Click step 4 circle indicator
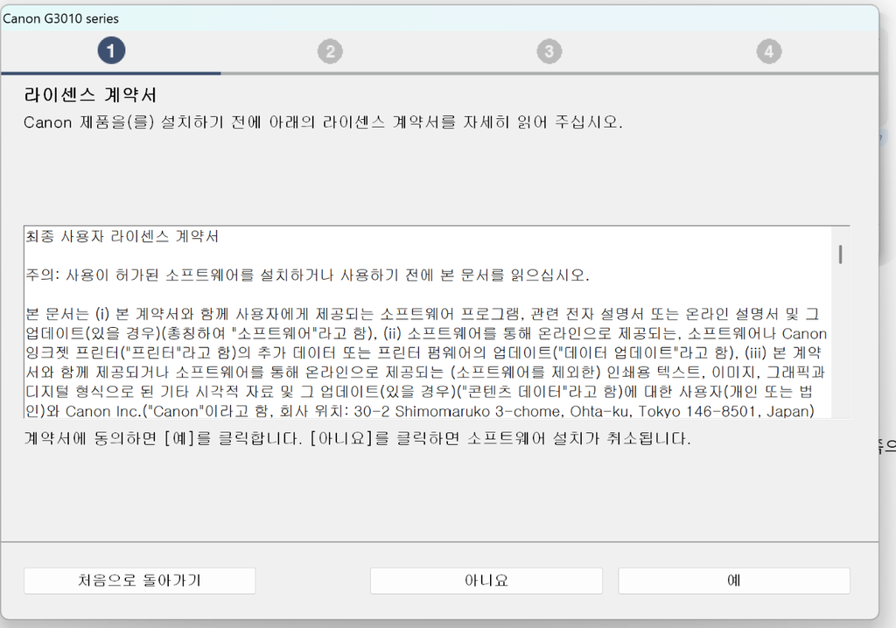 tap(768, 52)
